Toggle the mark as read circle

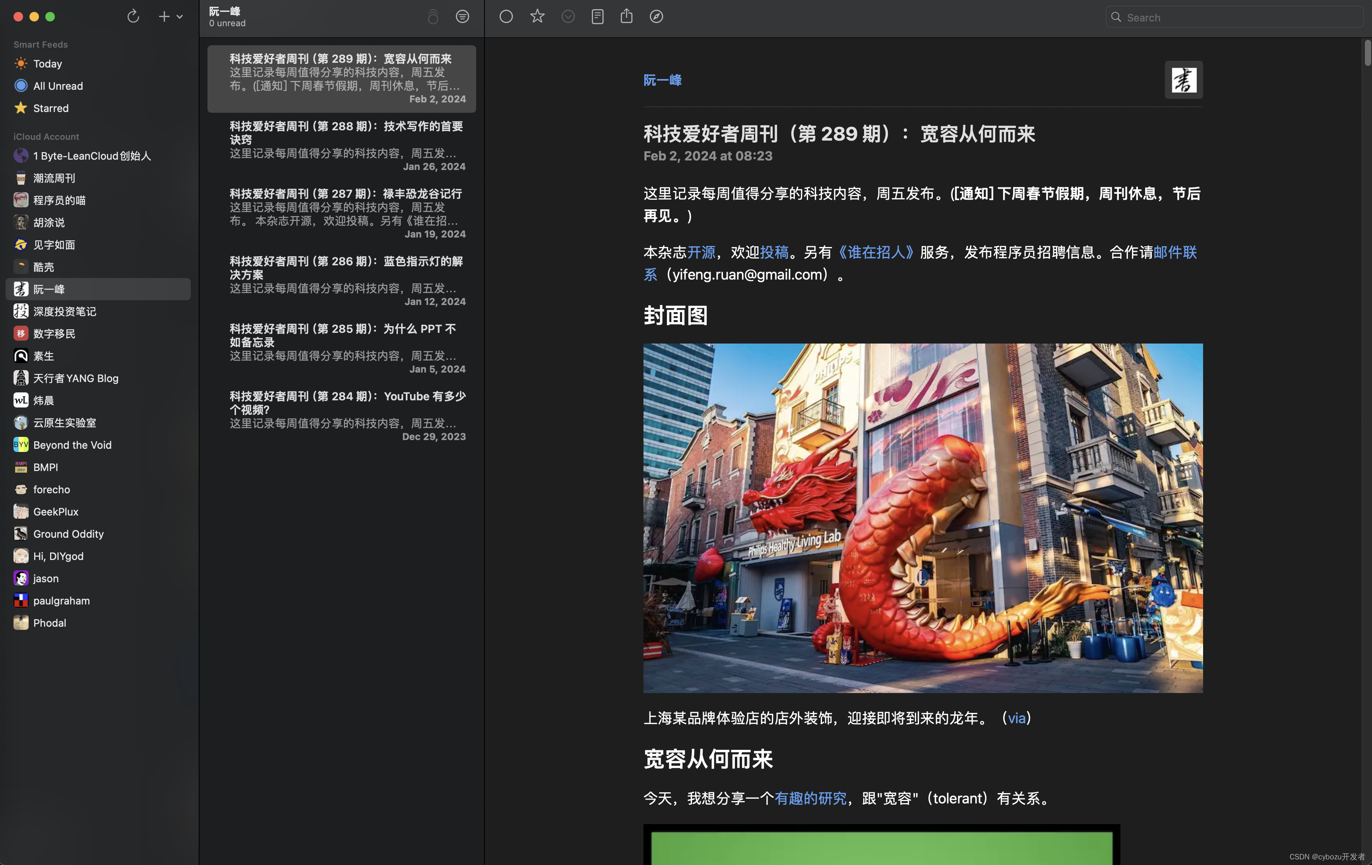(x=506, y=17)
